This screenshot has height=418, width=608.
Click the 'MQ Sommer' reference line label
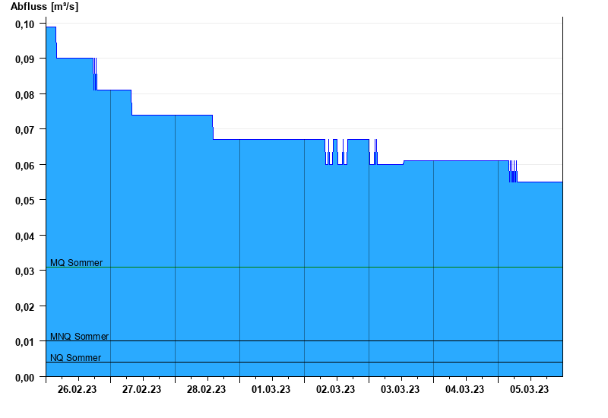77,262
